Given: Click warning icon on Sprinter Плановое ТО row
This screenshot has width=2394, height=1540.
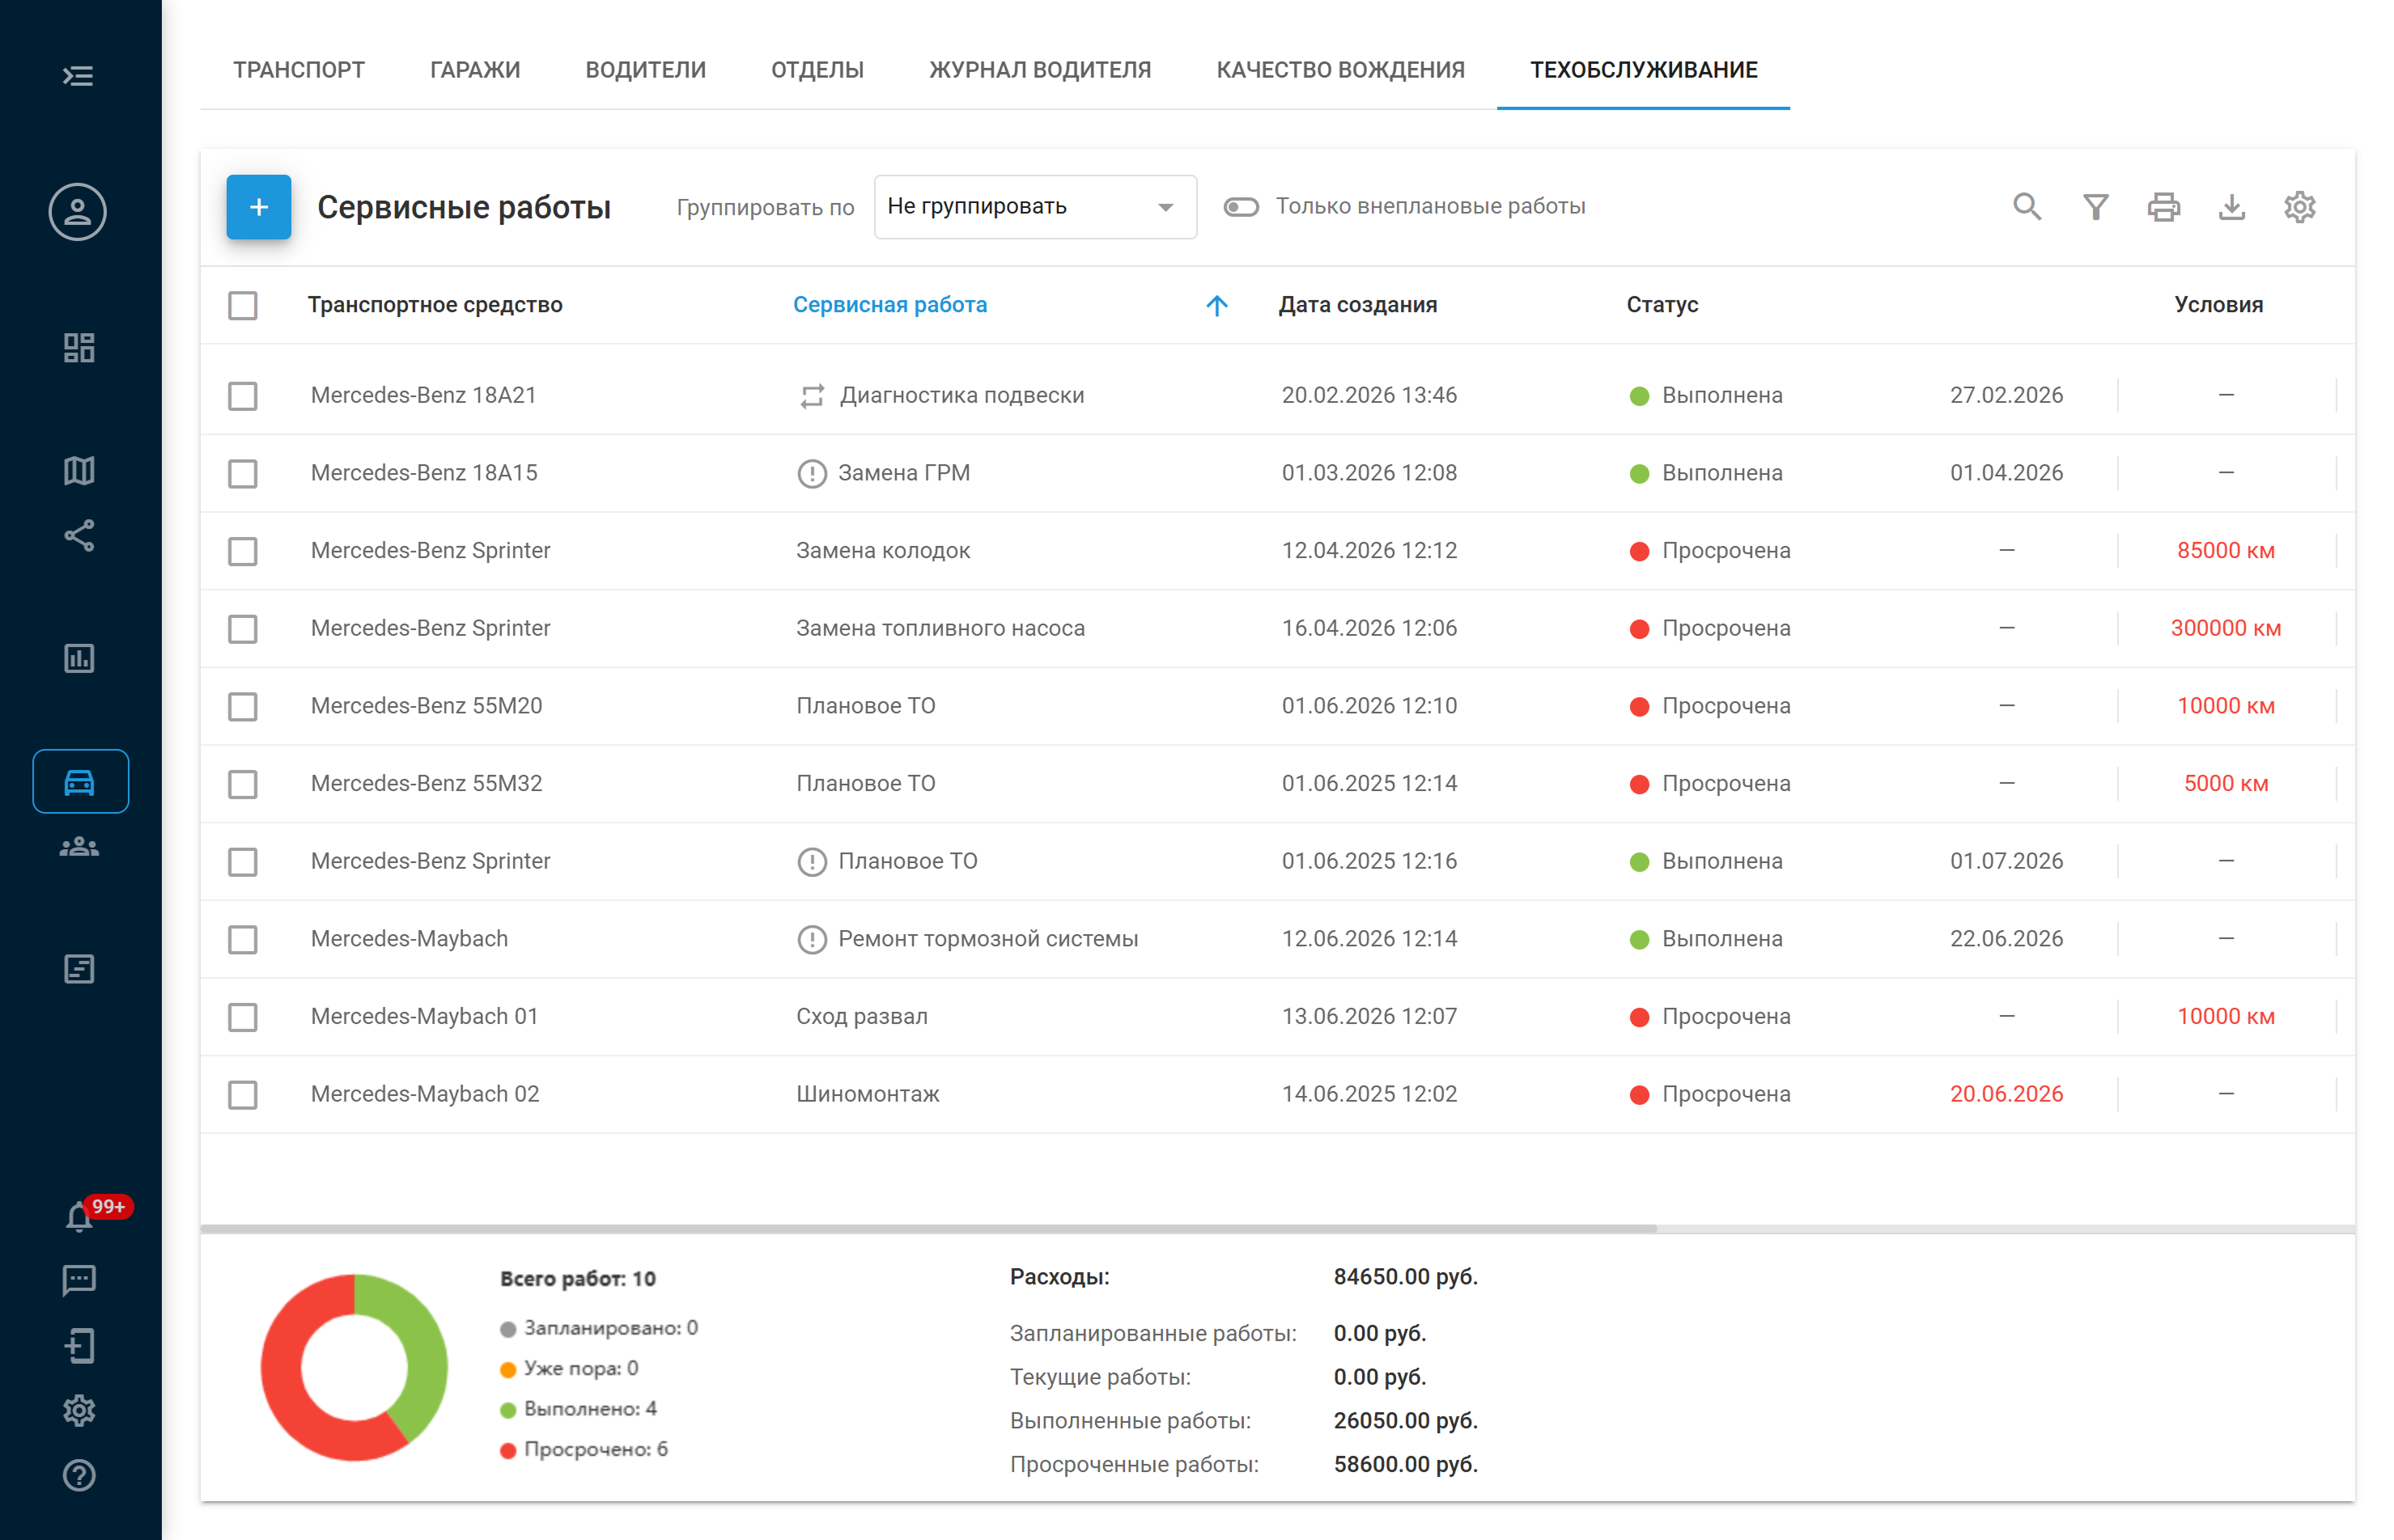Looking at the screenshot, I should tap(811, 861).
